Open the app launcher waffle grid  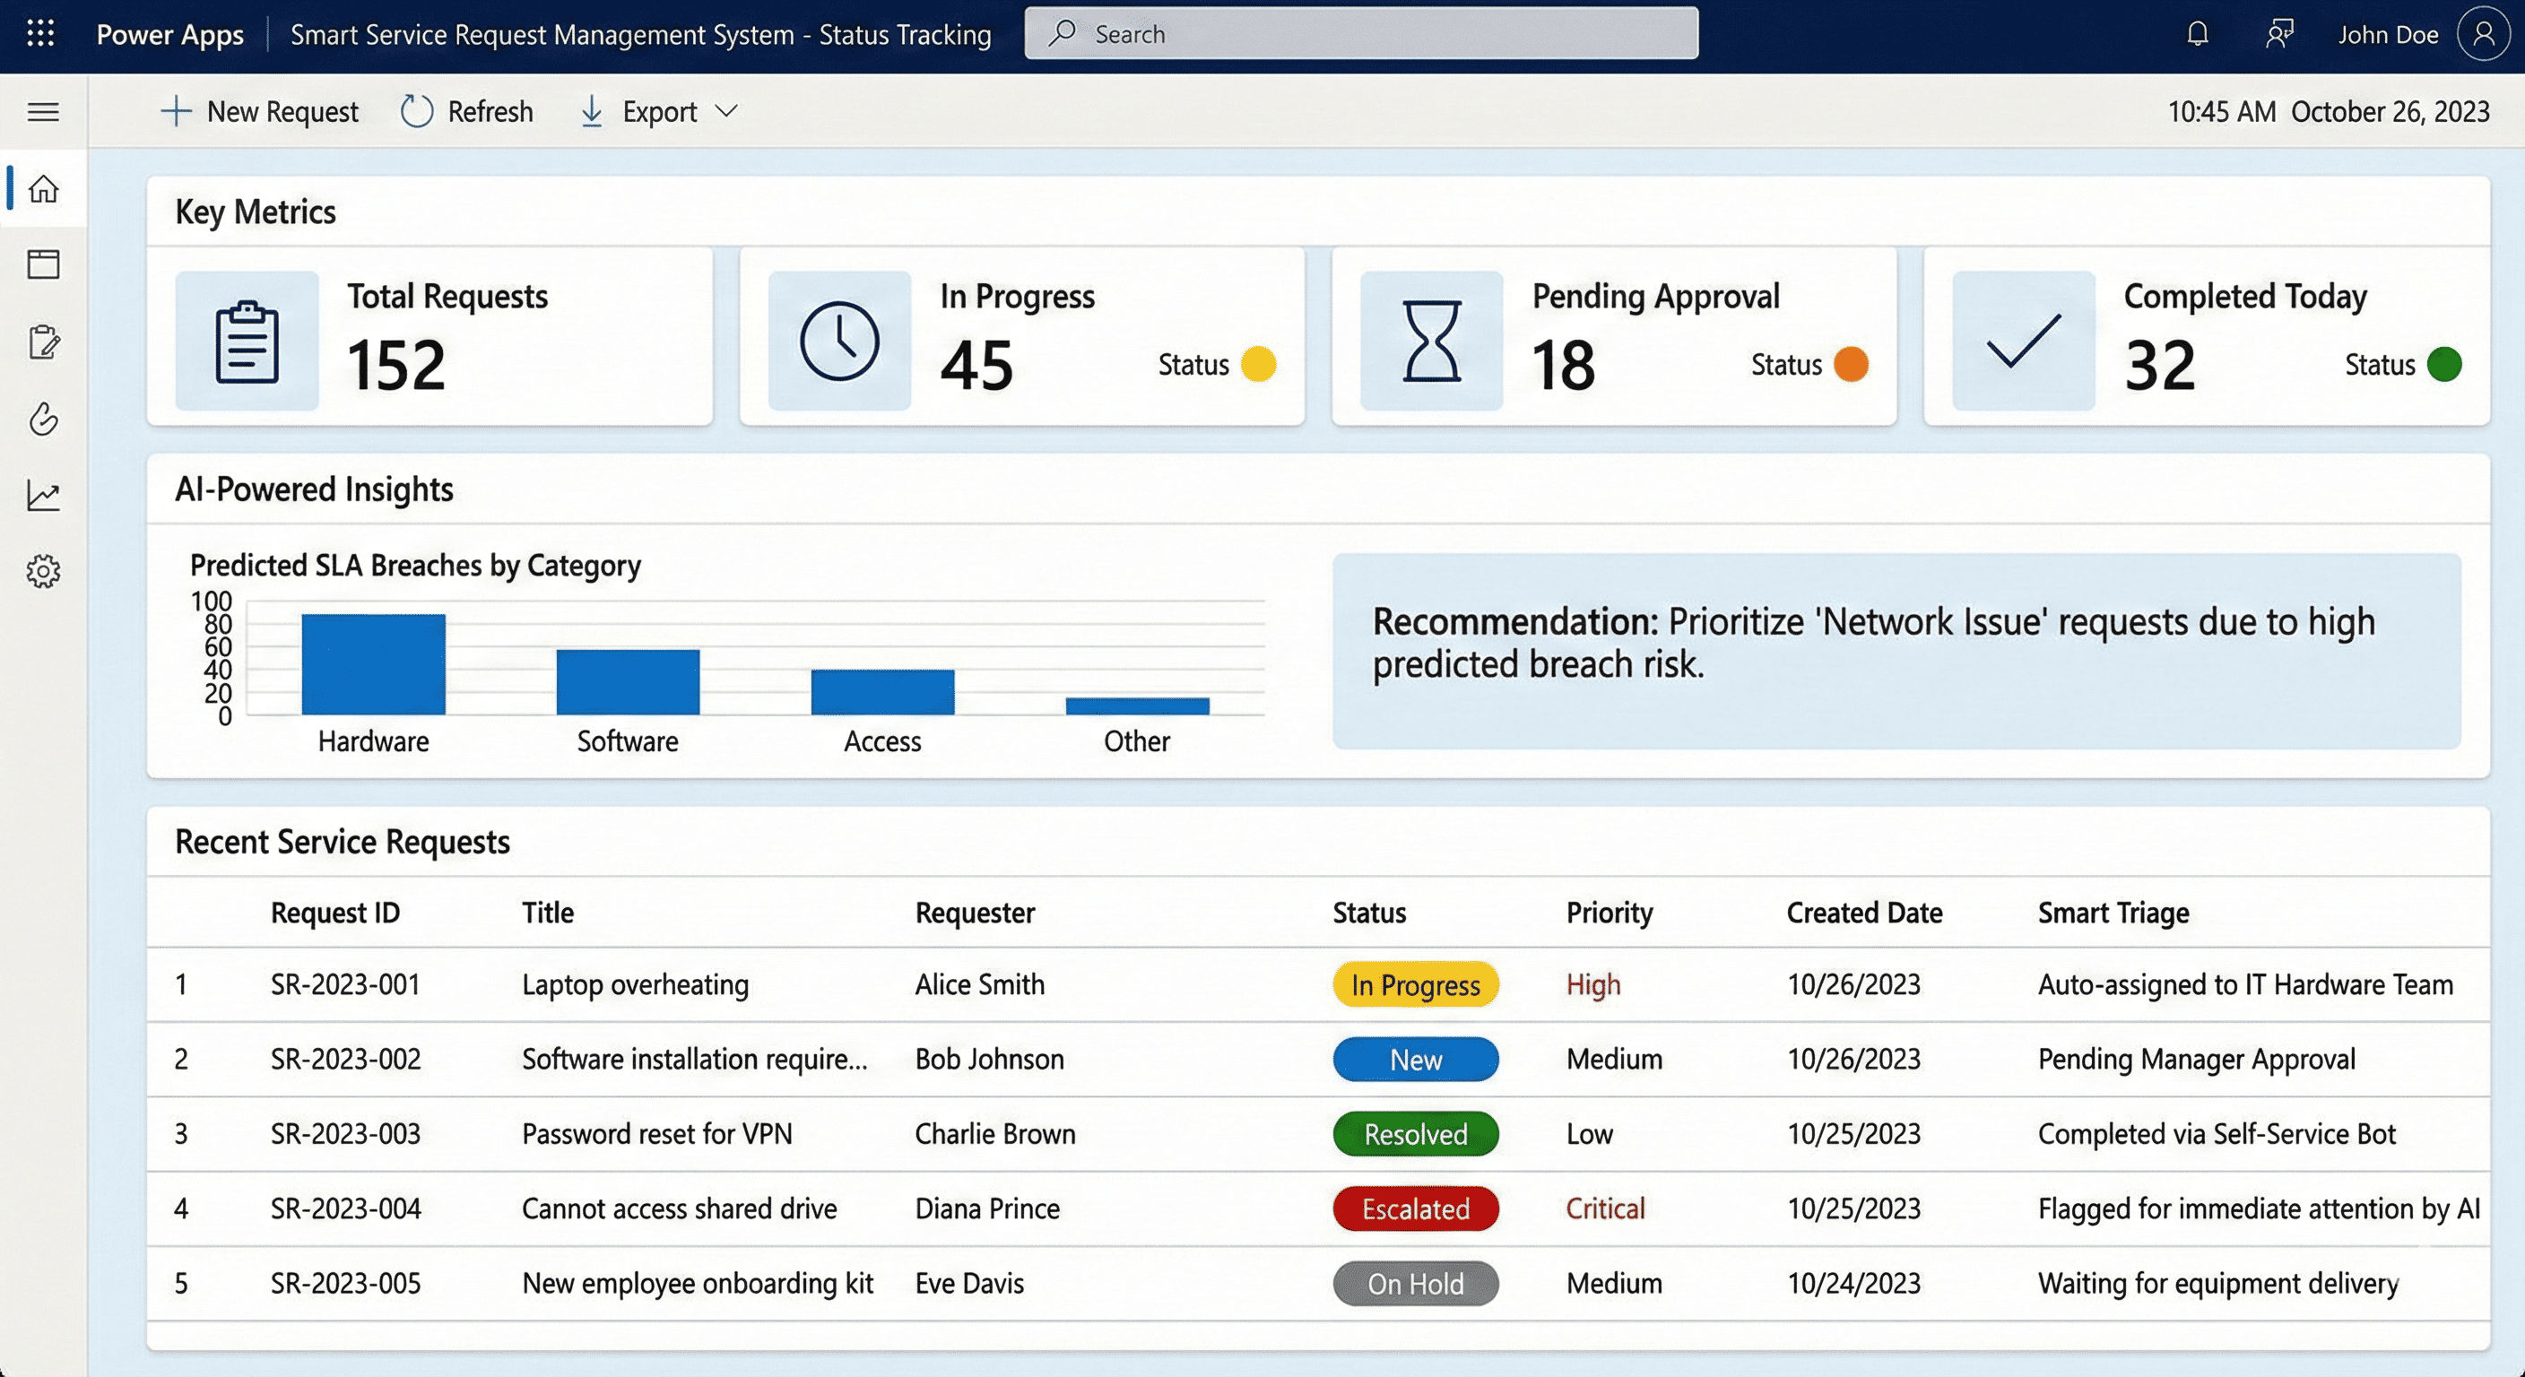[x=40, y=33]
